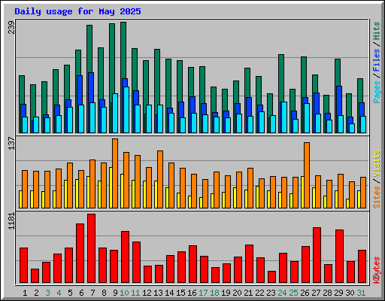Screen dimensions: 385x301
Task: Click day label 14 on the x-axis
Action: tap(169, 293)
